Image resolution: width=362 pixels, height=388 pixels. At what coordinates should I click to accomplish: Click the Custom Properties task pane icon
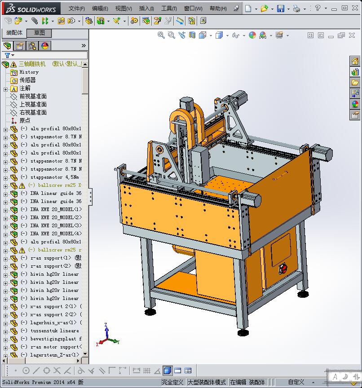pos(355,115)
